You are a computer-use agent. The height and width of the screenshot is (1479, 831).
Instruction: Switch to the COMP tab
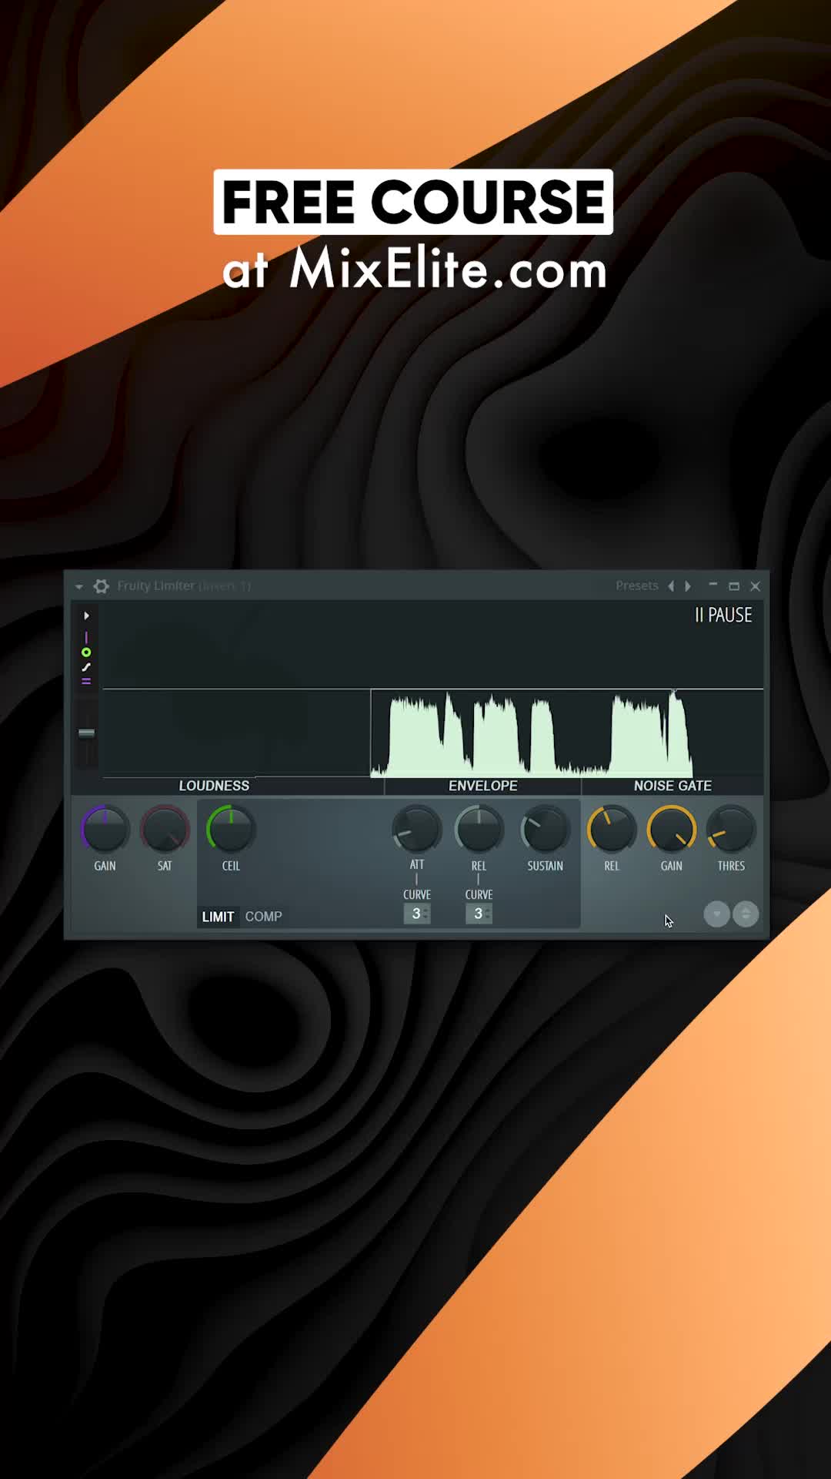pyautogui.click(x=263, y=917)
